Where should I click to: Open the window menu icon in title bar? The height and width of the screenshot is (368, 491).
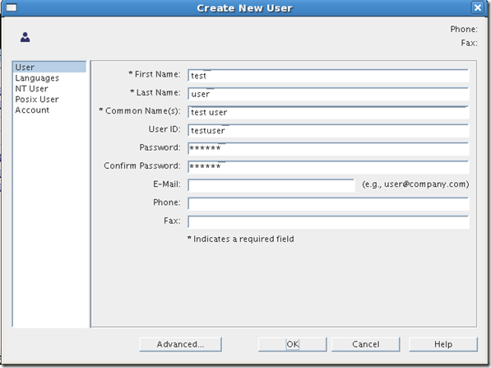(x=12, y=7)
